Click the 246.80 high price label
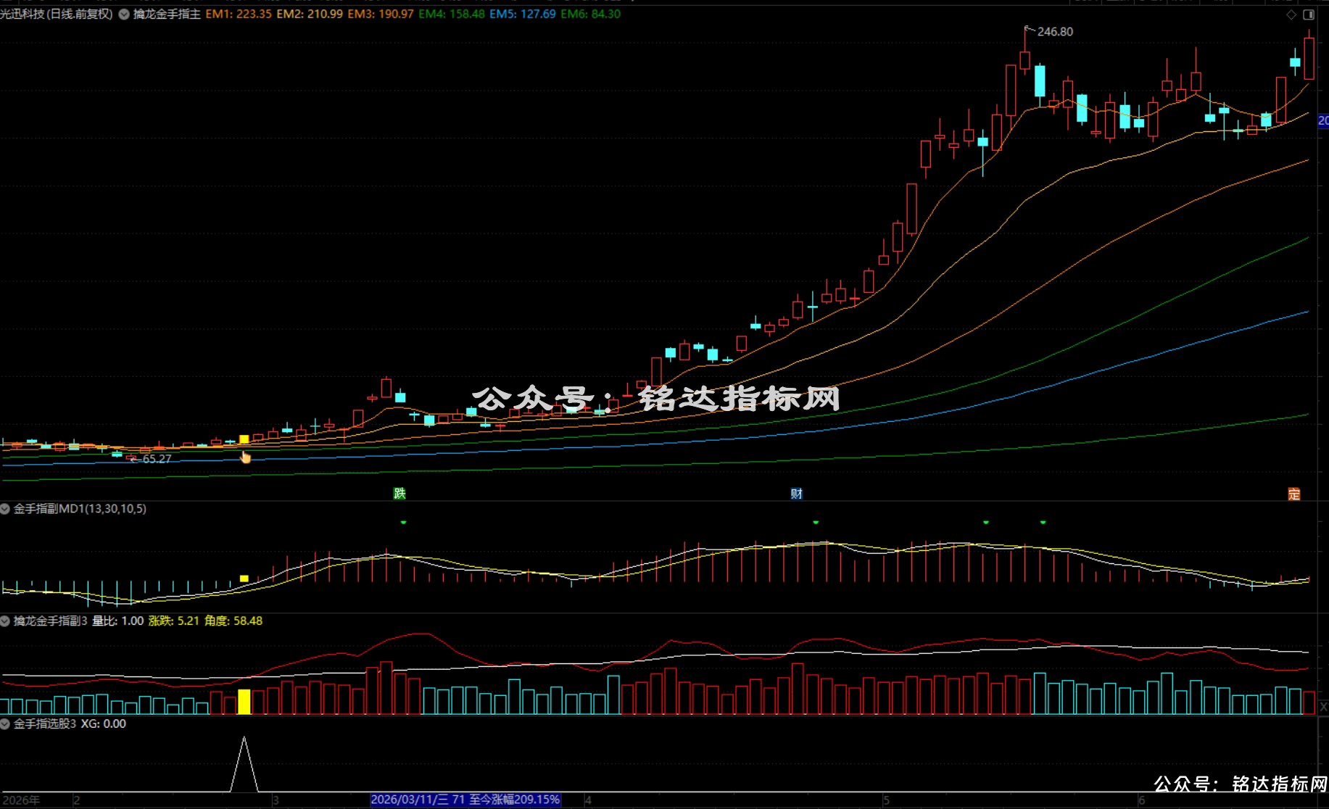Image resolution: width=1329 pixels, height=809 pixels. [x=1055, y=32]
